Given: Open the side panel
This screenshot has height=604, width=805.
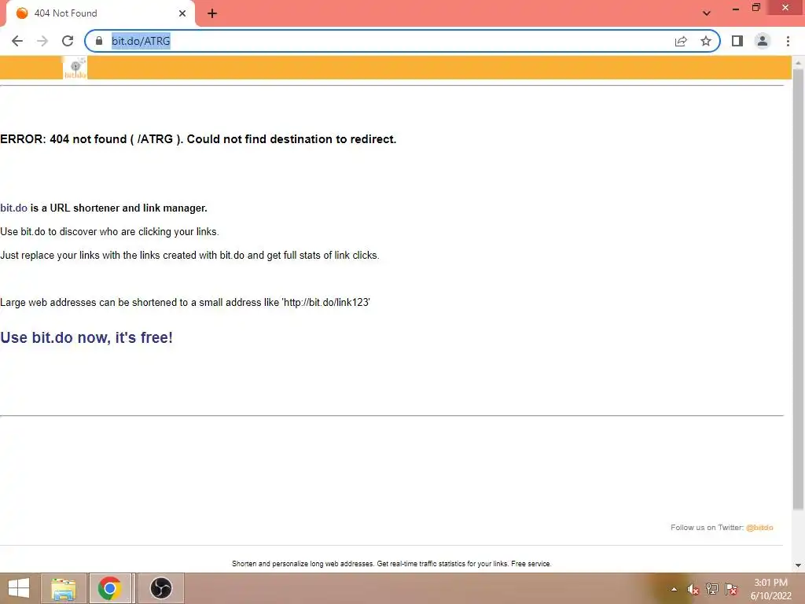Looking at the screenshot, I should click(x=737, y=41).
